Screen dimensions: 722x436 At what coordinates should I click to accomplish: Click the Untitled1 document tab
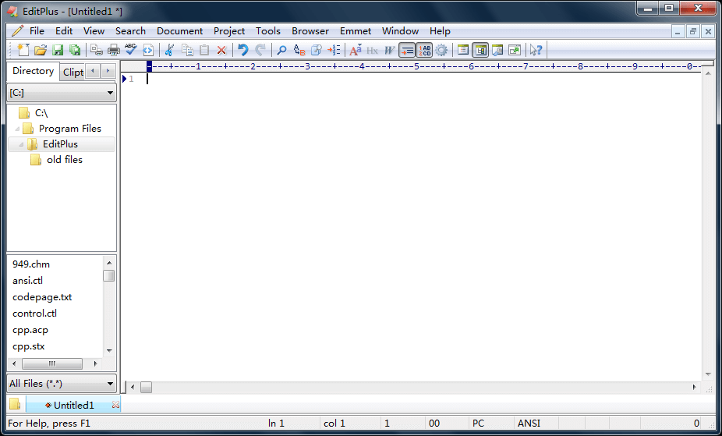tap(73, 405)
